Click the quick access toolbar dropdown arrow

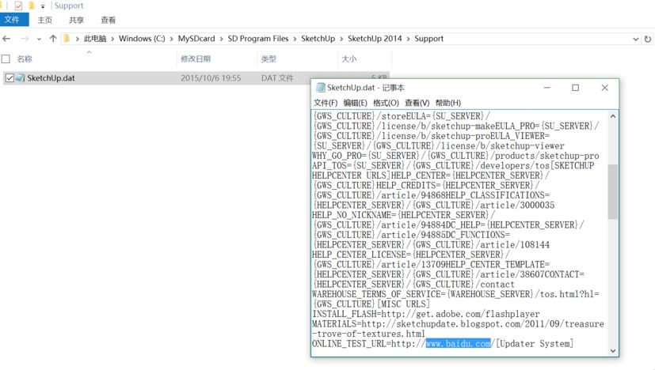43,6
